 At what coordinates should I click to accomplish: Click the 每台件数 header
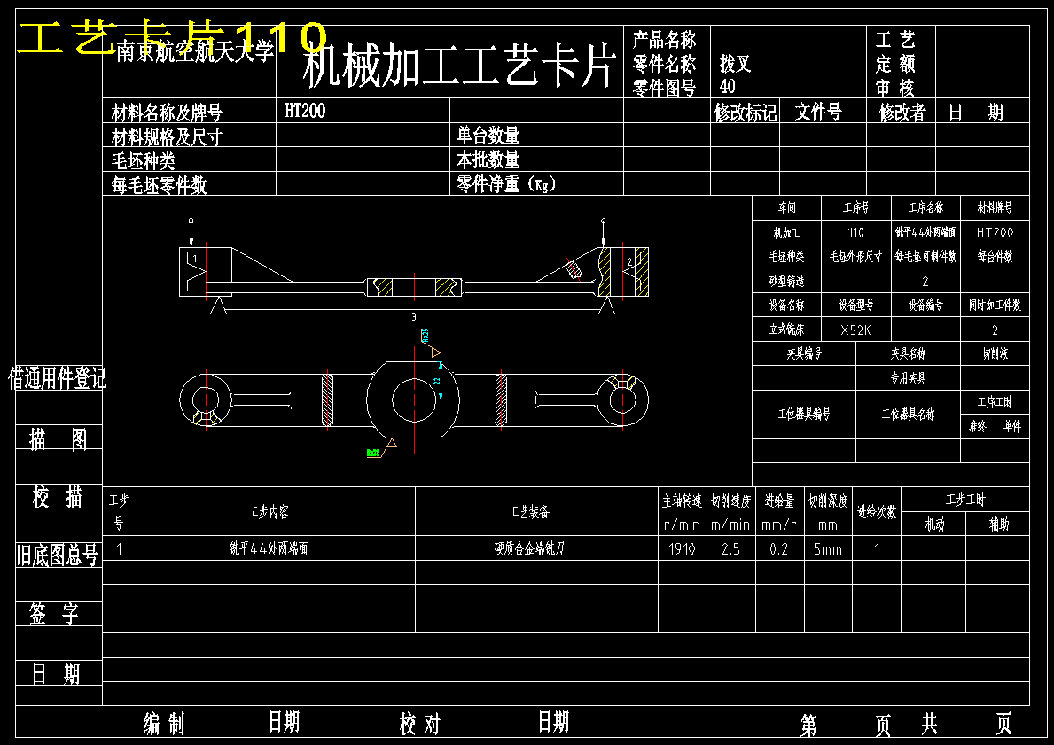click(995, 256)
